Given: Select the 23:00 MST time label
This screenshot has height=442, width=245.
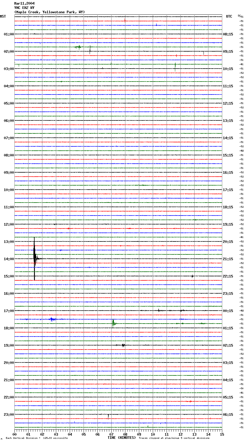Looking at the screenshot, I should [x=9, y=415].
